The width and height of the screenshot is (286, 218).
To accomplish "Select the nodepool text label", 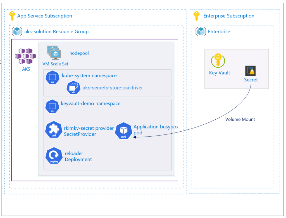I will (79, 53).
